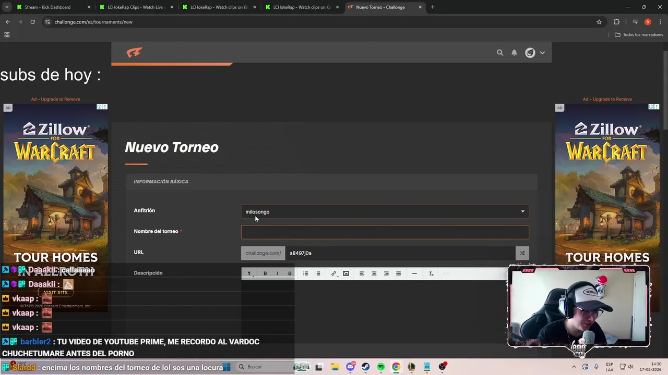
Task: Switch to Stream - Kick Dashboard tab
Action: click(x=52, y=7)
